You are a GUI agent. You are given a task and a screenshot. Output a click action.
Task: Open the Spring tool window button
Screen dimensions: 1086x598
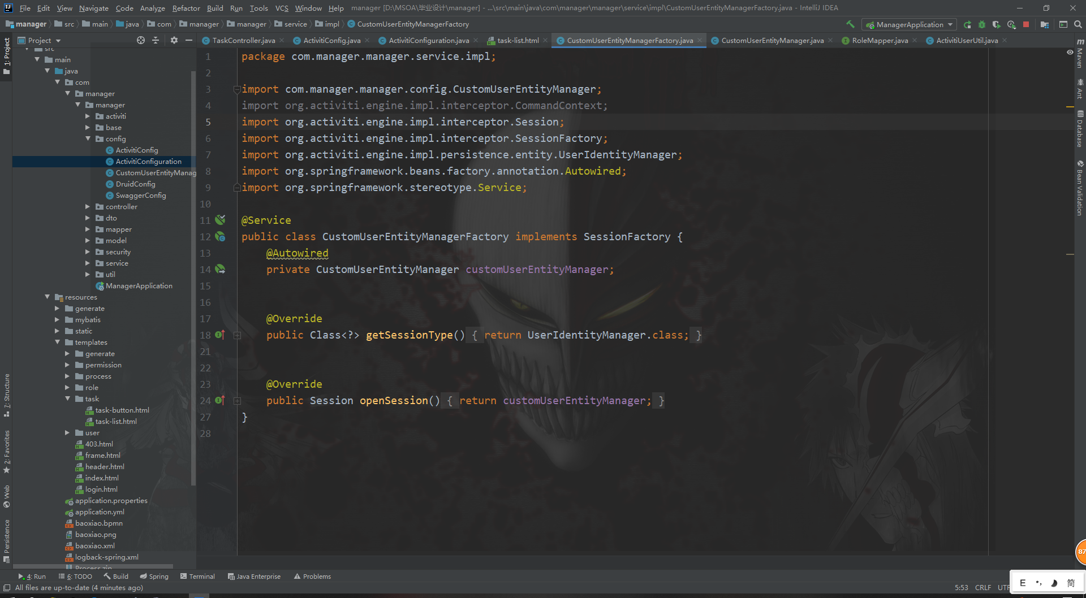tap(154, 577)
